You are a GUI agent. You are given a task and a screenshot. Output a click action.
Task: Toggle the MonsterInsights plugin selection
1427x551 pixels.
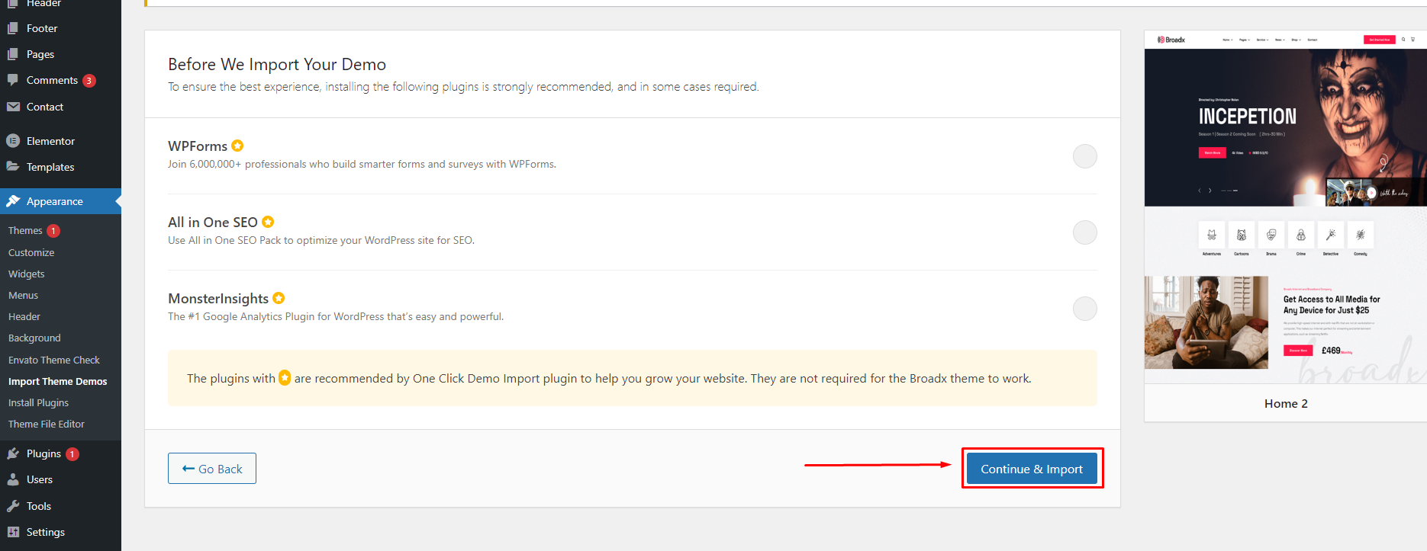(x=1084, y=309)
